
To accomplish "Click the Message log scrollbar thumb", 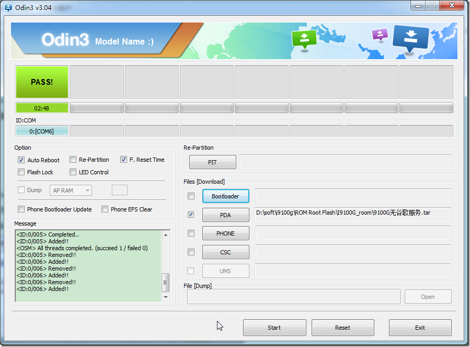I will 166,282.
